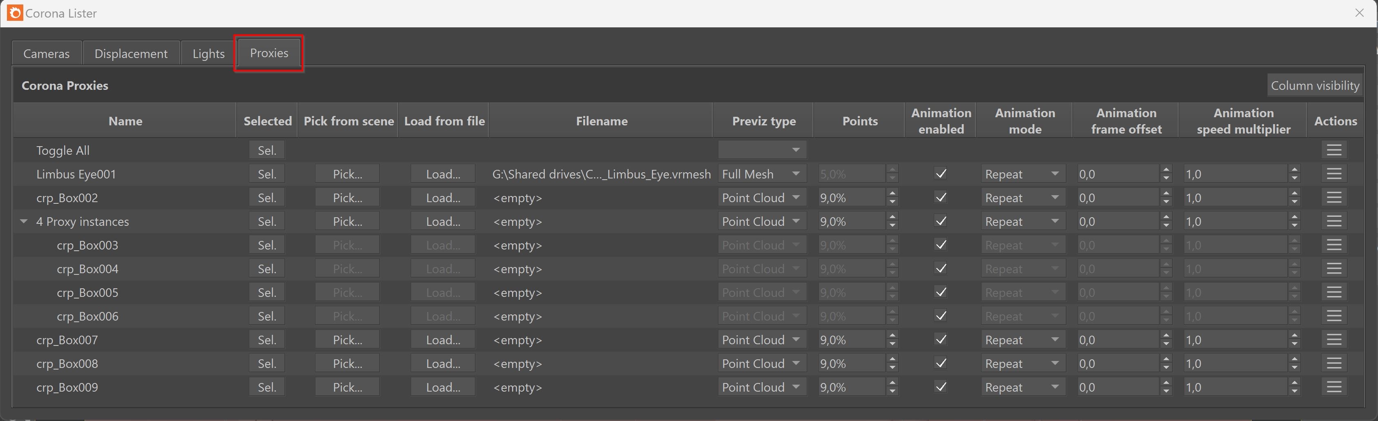1378x421 pixels.
Task: Toggle animation enabled for Limbus Eye001
Action: pyautogui.click(x=940, y=174)
